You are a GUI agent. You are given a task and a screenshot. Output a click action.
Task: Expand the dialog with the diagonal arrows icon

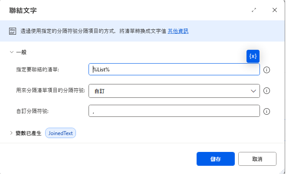click(x=254, y=10)
